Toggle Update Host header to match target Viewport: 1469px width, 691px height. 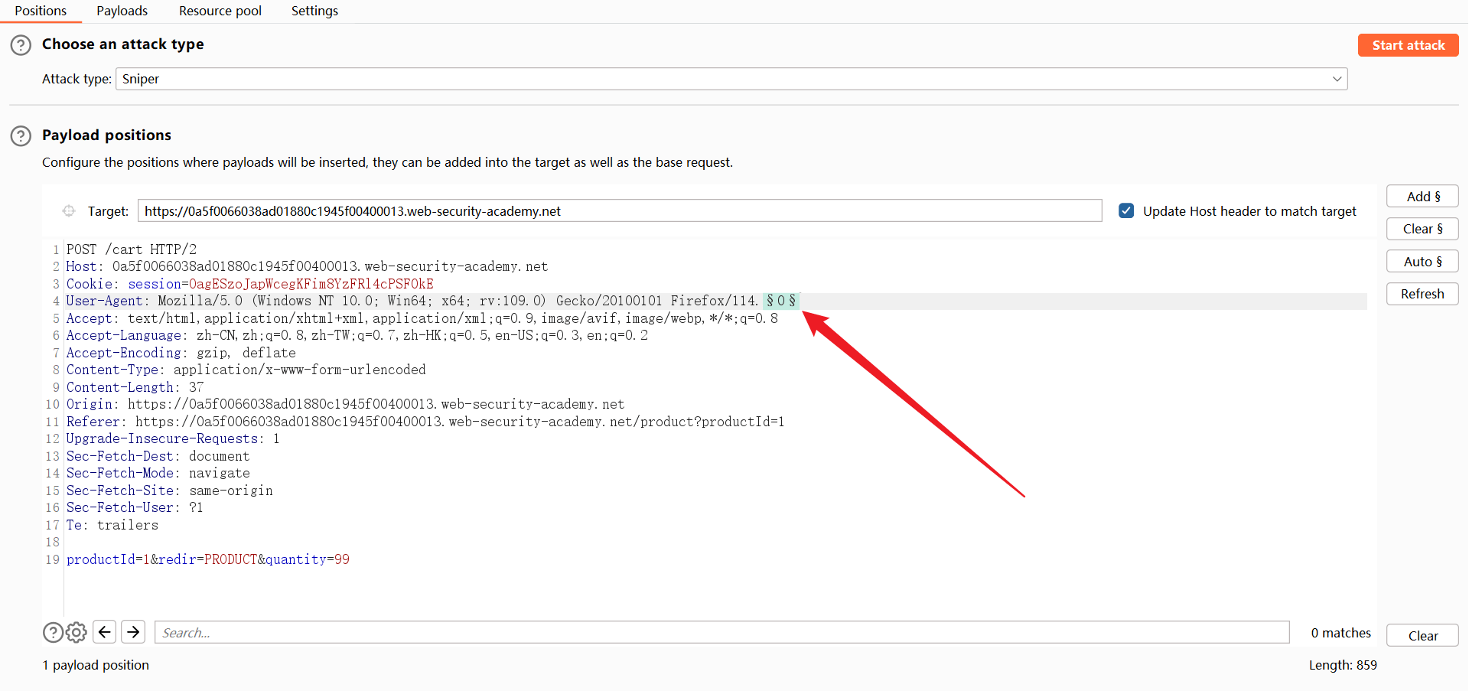(1126, 211)
